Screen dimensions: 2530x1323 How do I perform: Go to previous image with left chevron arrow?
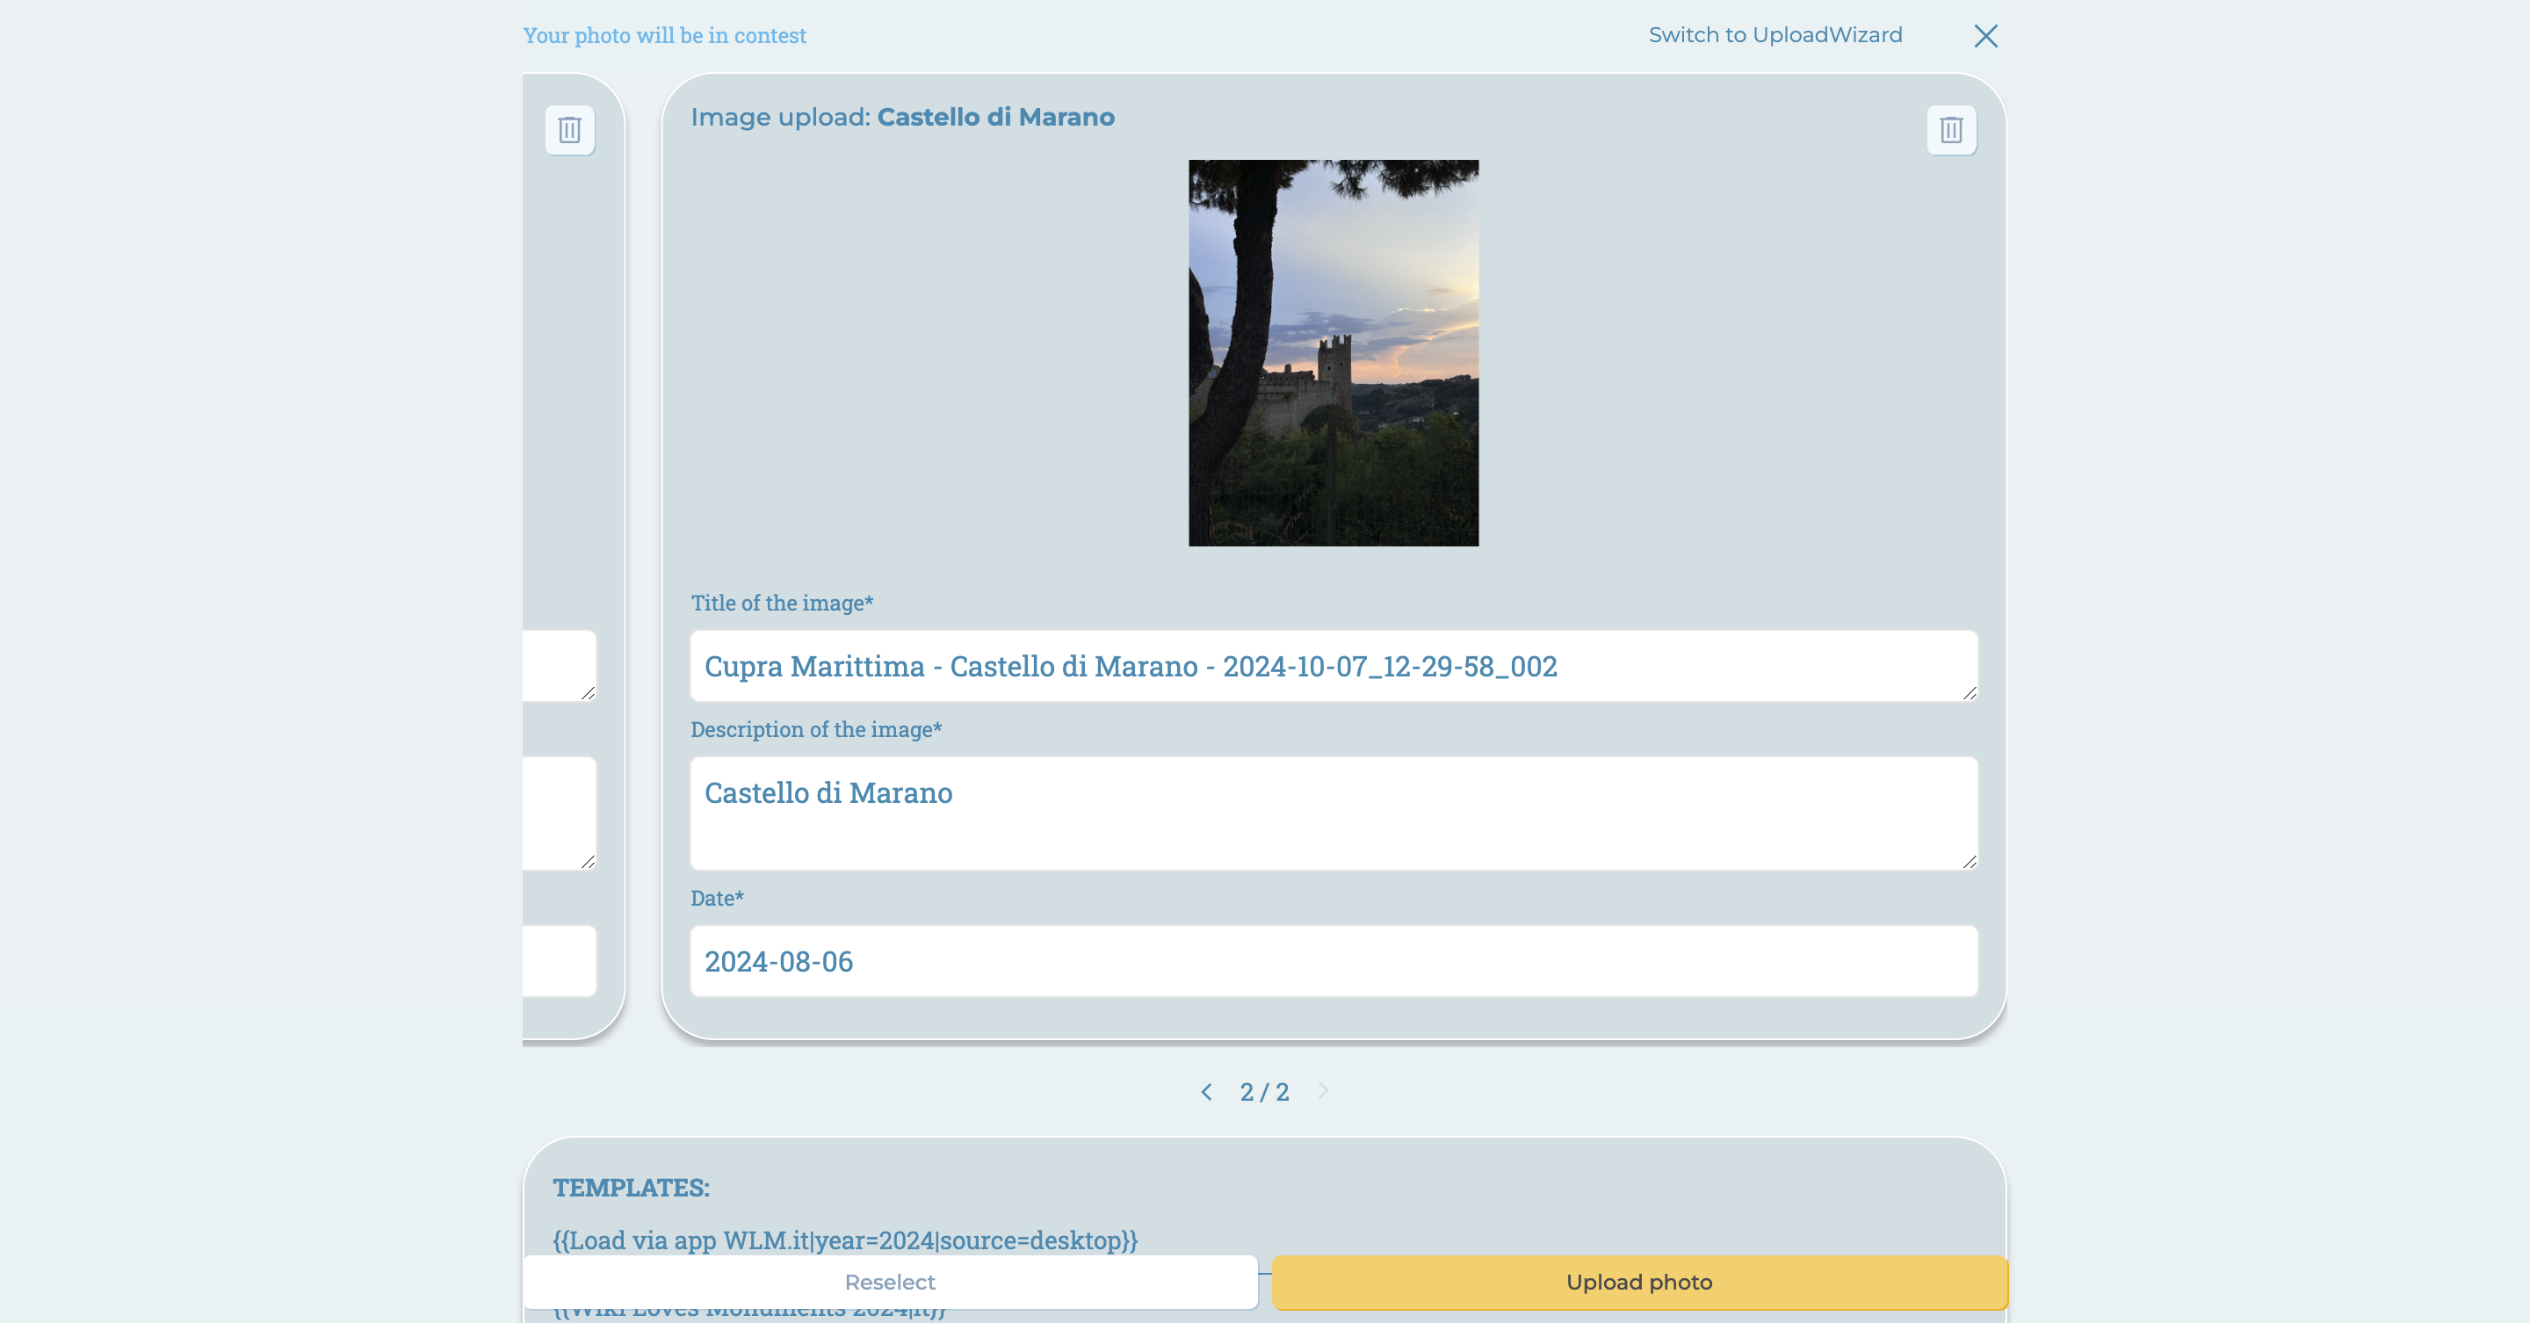[x=1206, y=1091]
